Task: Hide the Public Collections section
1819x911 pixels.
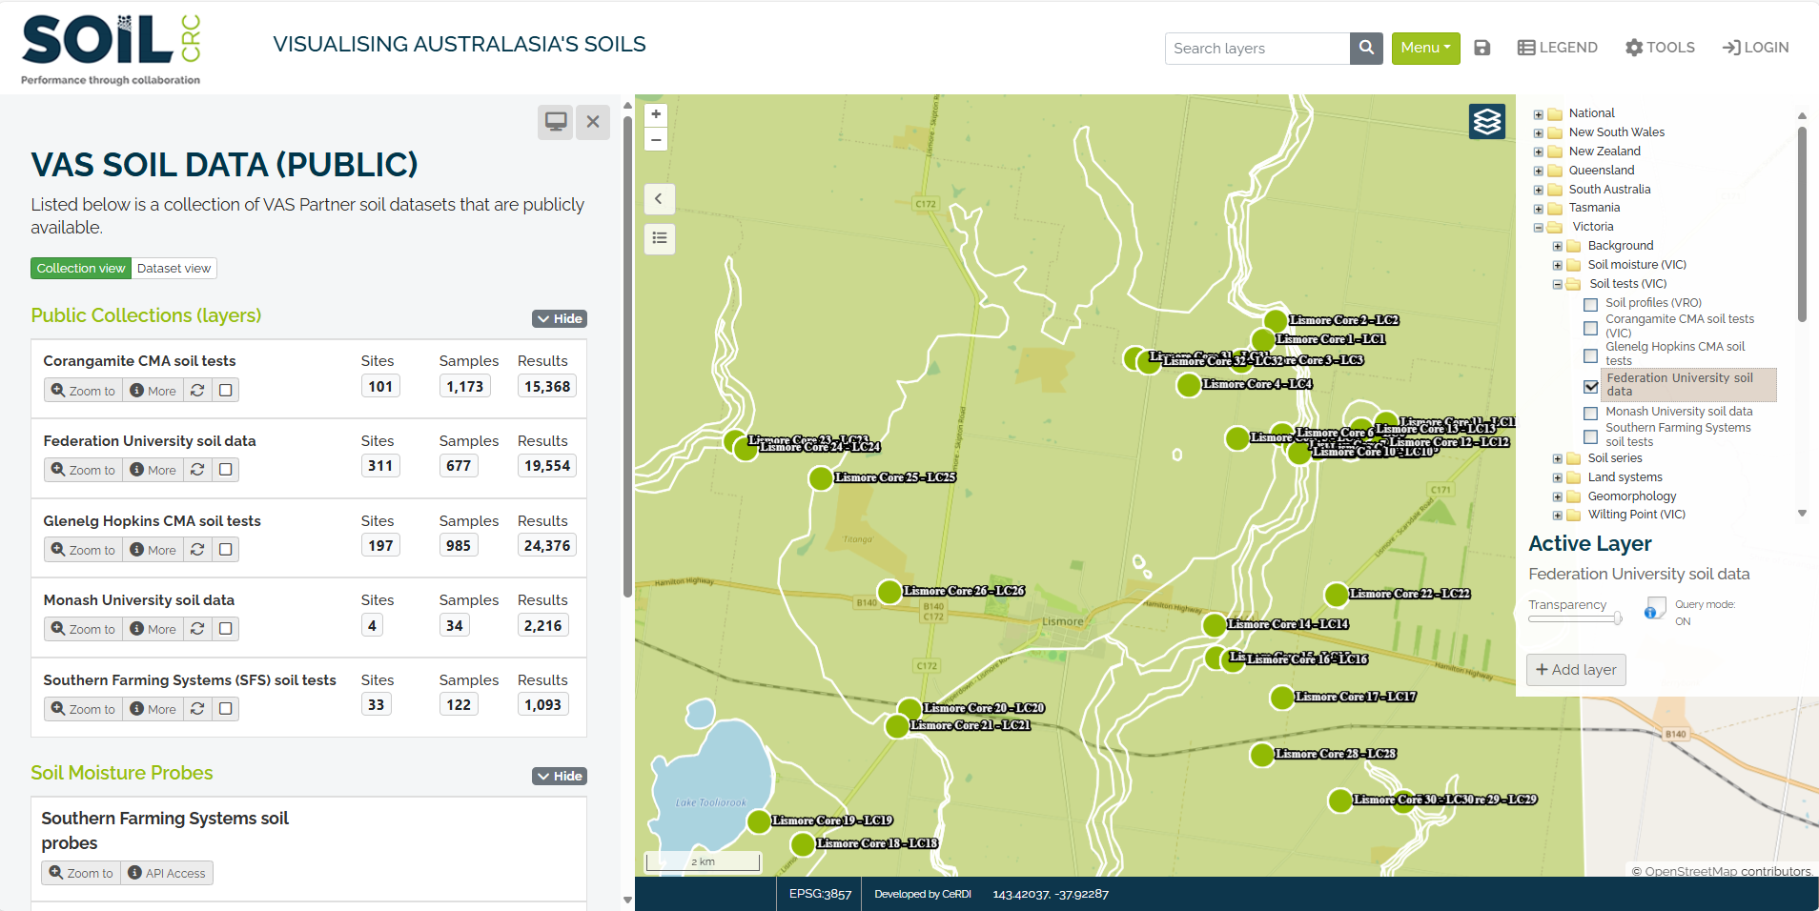Action: (x=559, y=319)
